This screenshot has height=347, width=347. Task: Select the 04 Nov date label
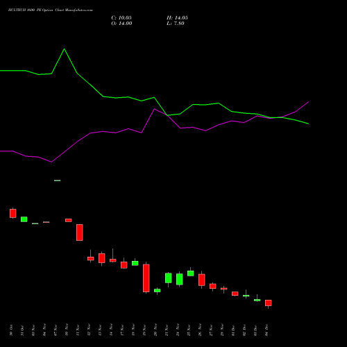coord(44,330)
